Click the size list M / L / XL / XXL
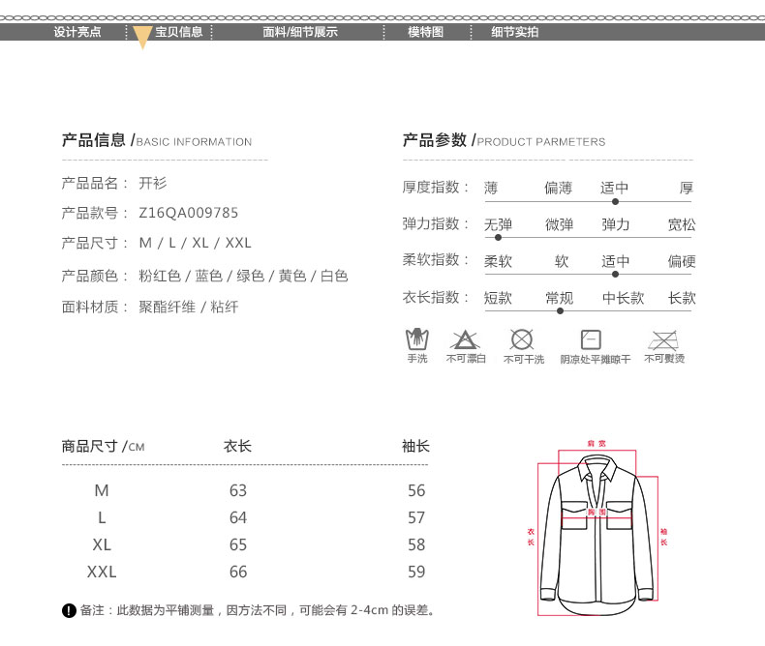The image size is (765, 646). tap(196, 243)
